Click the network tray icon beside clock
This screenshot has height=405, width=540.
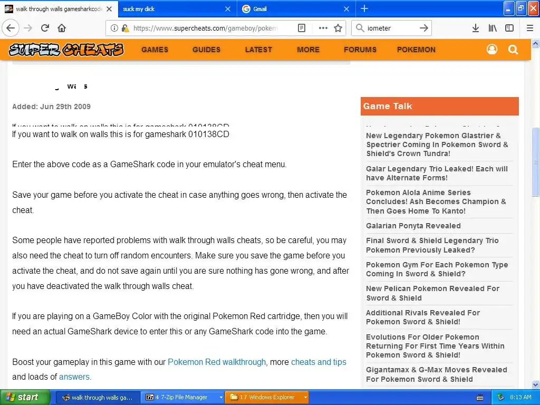click(x=501, y=398)
